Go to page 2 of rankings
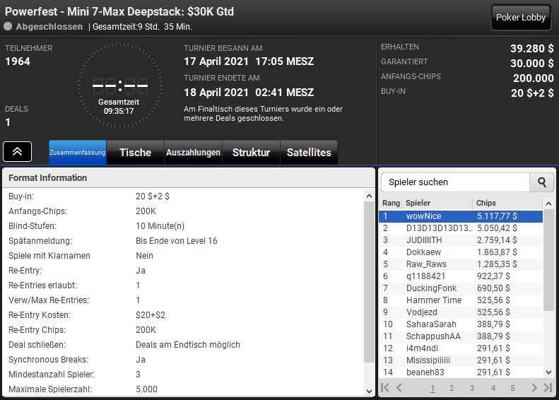The image size is (559, 400). pyautogui.click(x=452, y=388)
